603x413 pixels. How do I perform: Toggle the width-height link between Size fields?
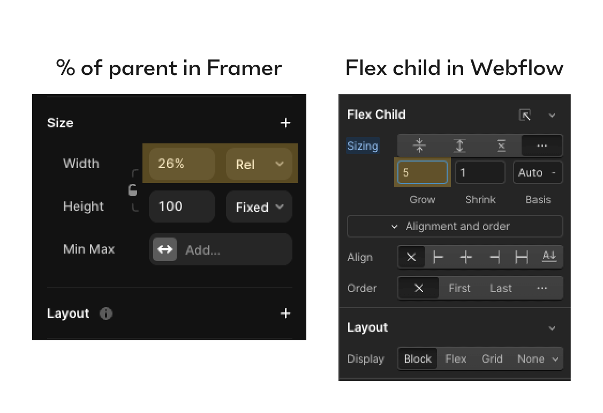point(132,190)
